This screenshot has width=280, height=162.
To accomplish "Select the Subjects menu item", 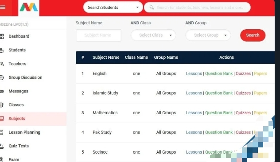I will (17, 119).
